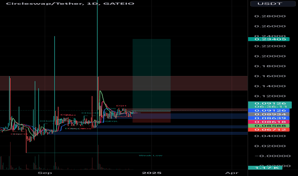Click the Apr date label on the time axis
298x176 pixels.
click(232, 173)
